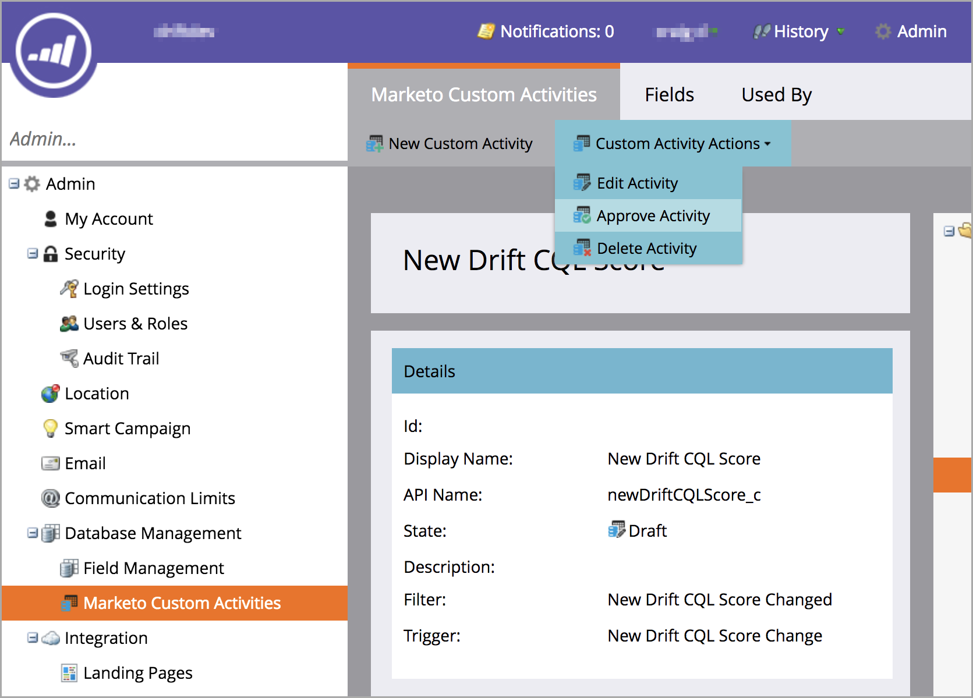This screenshot has width=973, height=698.
Task: Click the Notifications notepad icon
Action: pos(486,31)
